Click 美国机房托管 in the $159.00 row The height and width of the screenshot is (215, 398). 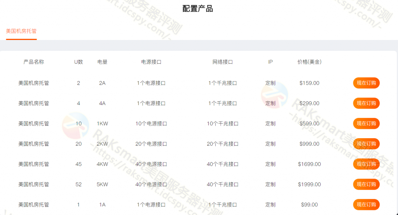coord(33,83)
